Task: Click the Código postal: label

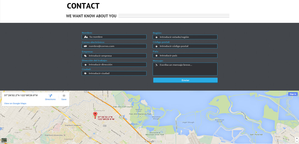Action: [161, 42]
